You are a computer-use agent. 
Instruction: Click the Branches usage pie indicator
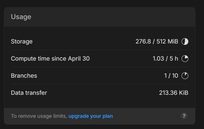(x=185, y=76)
